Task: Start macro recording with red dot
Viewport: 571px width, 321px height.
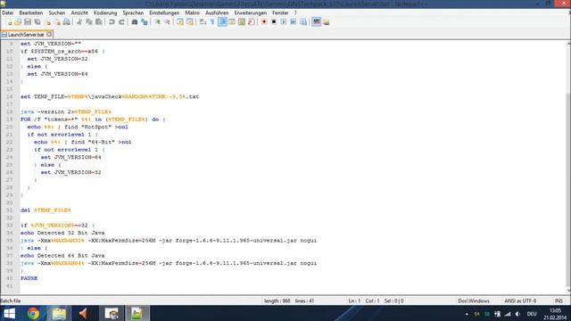Action: [x=264, y=22]
